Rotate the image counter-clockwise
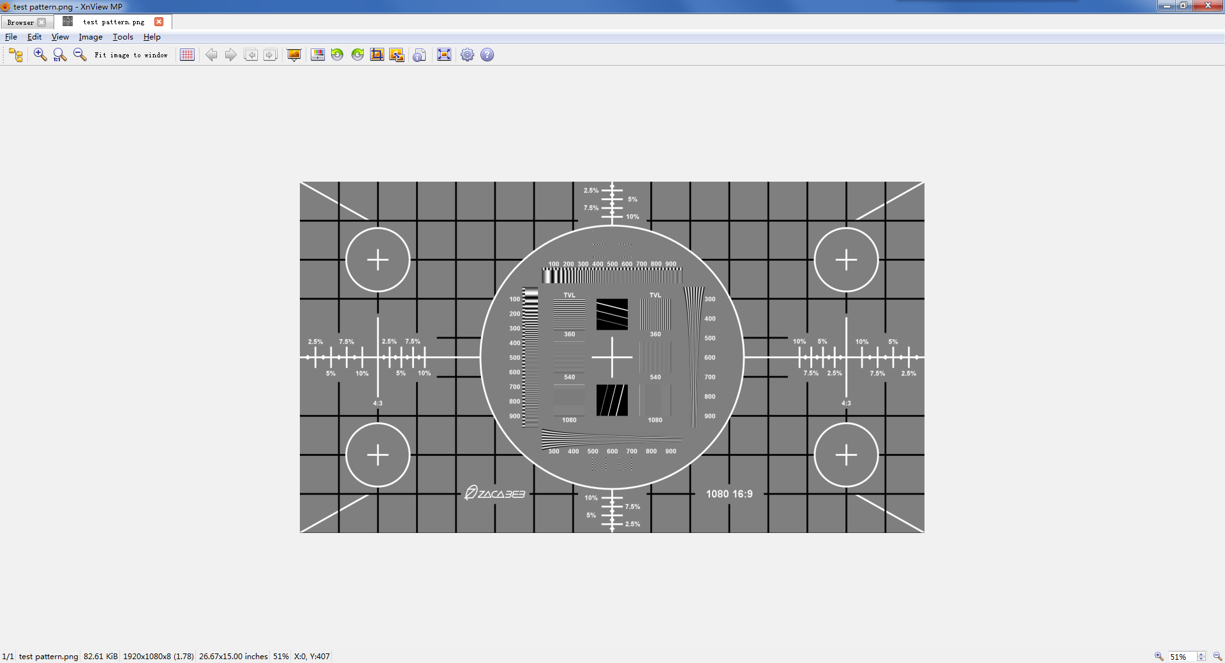 click(337, 55)
